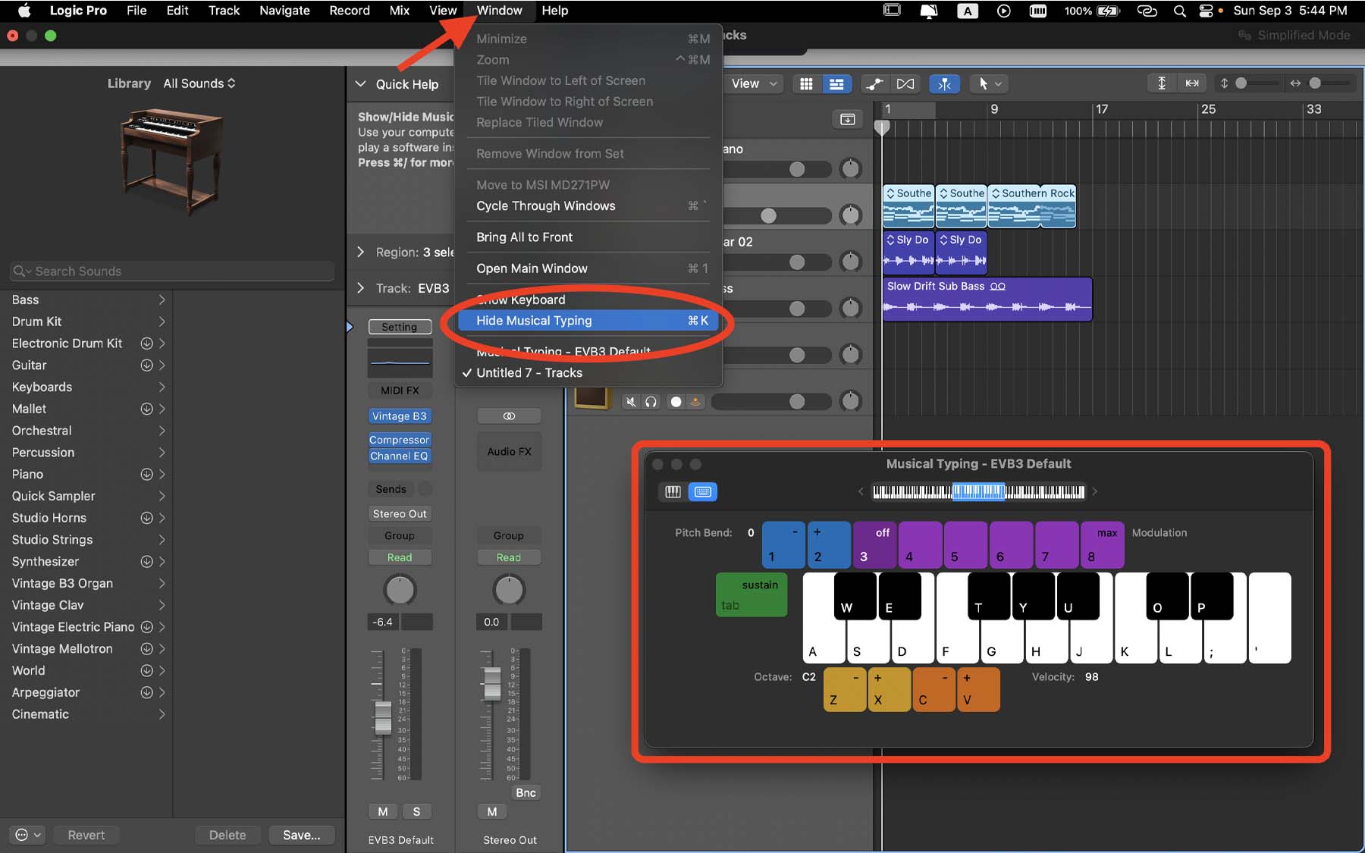Screen dimensions: 1365x853
Task: Click the Setting button on EVB3 strip
Action: click(400, 327)
